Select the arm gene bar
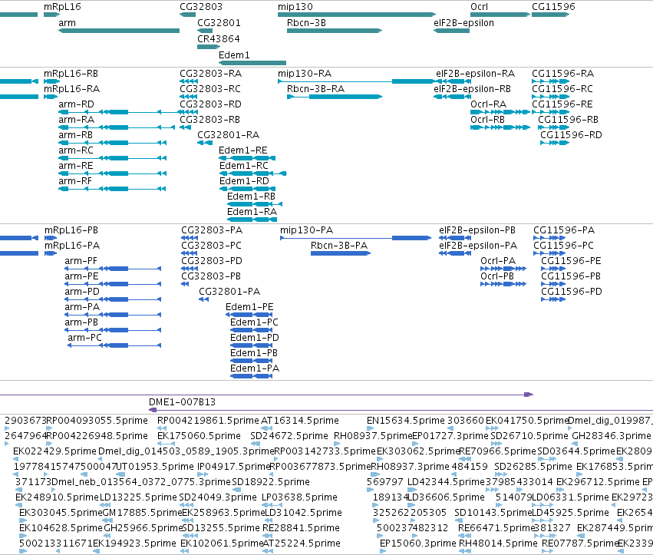The height and width of the screenshot is (555, 653). tap(119, 31)
